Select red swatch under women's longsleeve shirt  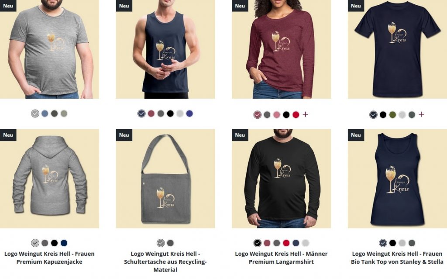coord(296,115)
